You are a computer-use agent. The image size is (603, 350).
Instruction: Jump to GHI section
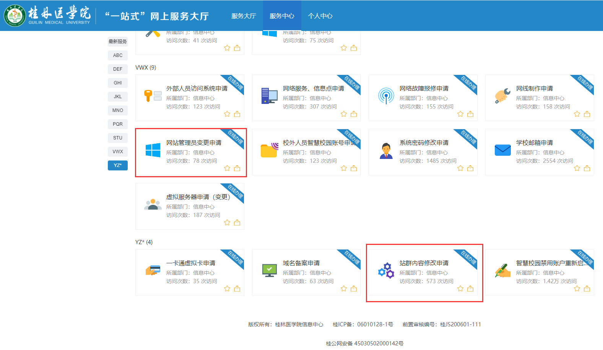[118, 83]
